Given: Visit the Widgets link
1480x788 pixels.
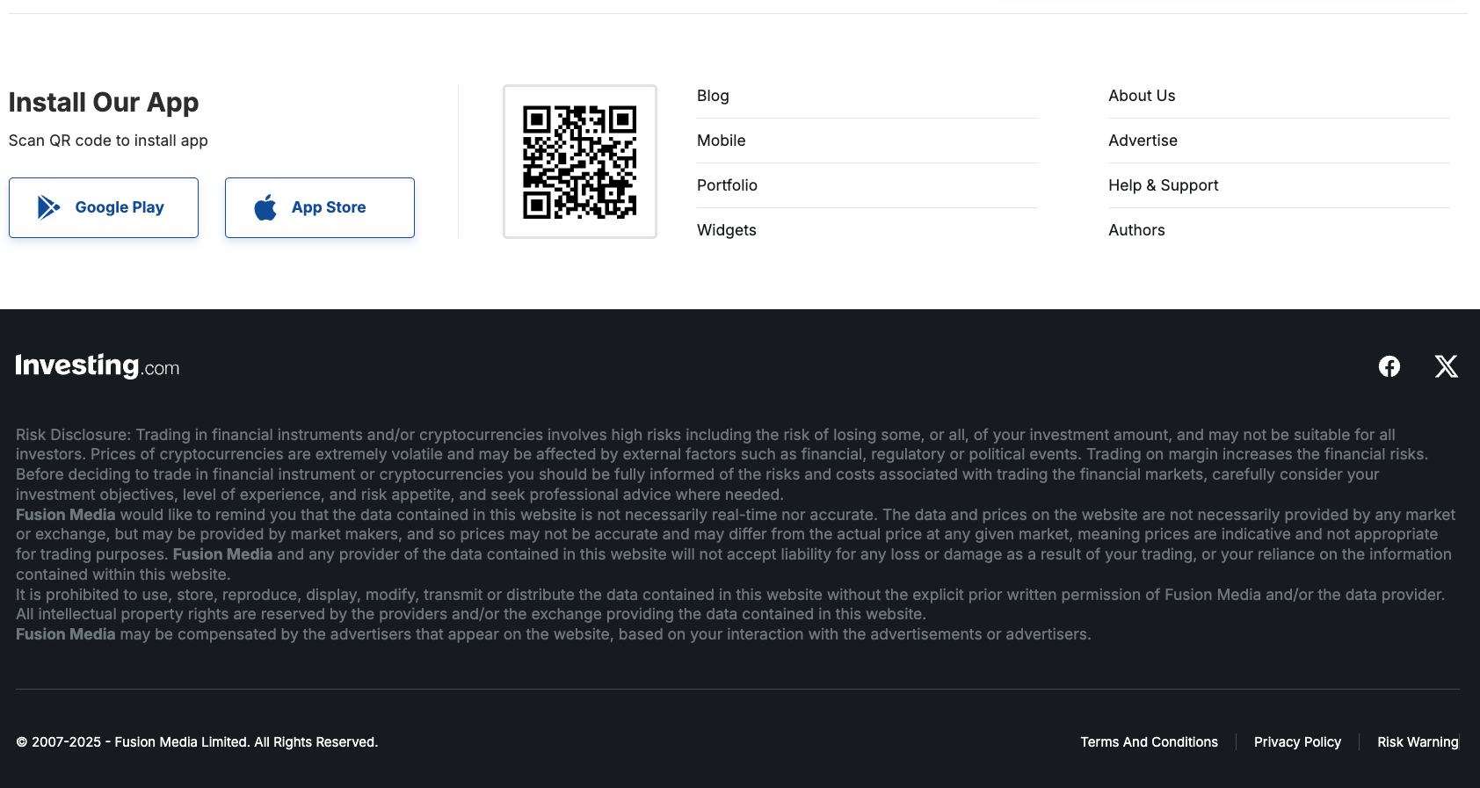Looking at the screenshot, I should tap(726, 230).
